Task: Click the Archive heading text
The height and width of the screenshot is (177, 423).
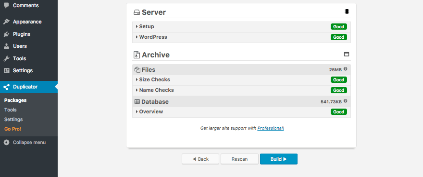Action: tap(156, 55)
